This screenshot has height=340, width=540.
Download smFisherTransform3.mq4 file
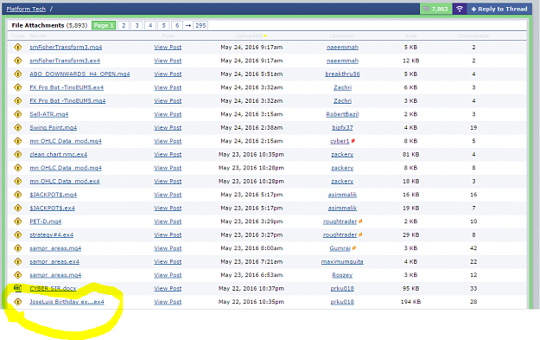click(x=66, y=48)
